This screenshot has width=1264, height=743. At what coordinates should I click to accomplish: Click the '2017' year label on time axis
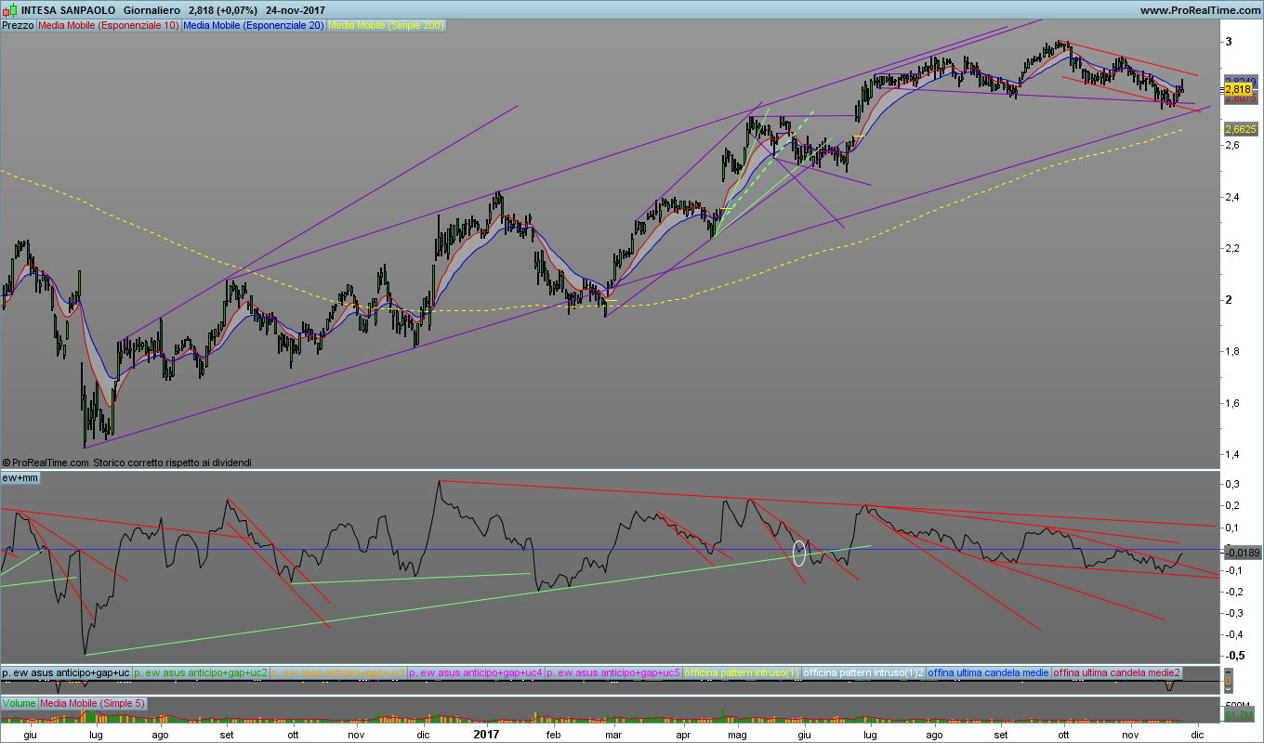(x=488, y=734)
